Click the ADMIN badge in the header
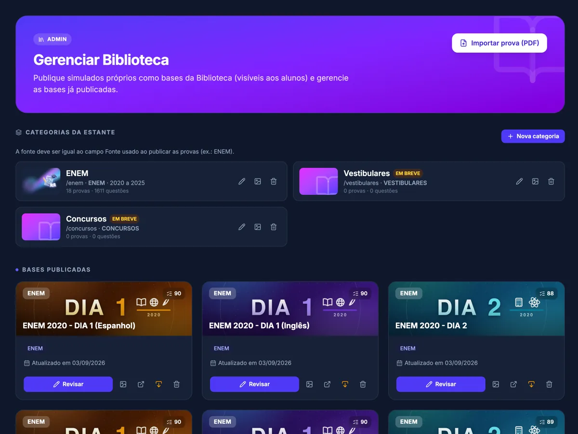The height and width of the screenshot is (434, 578). click(x=53, y=39)
